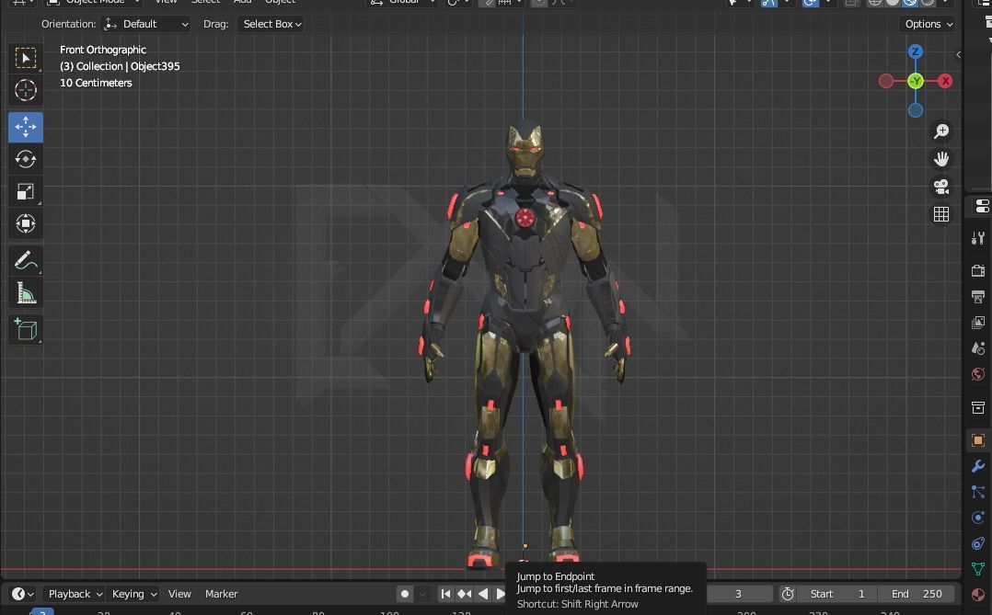This screenshot has height=615, width=992.
Task: Click the pan hand viewport button
Action: pyautogui.click(x=940, y=159)
